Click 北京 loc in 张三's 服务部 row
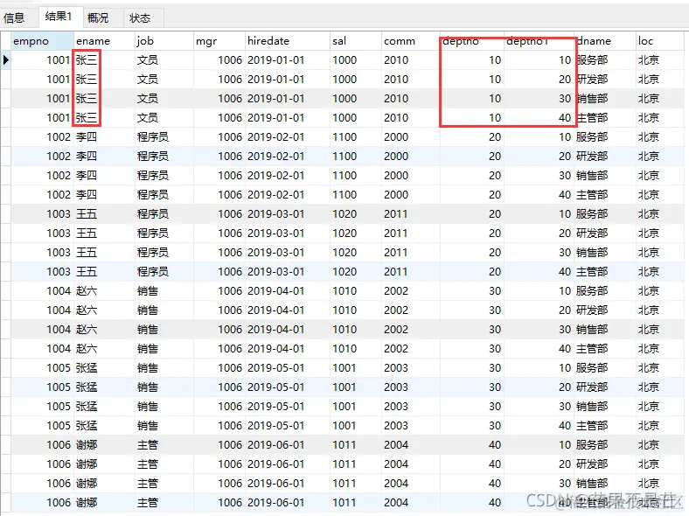689x516 pixels. pyautogui.click(x=649, y=59)
